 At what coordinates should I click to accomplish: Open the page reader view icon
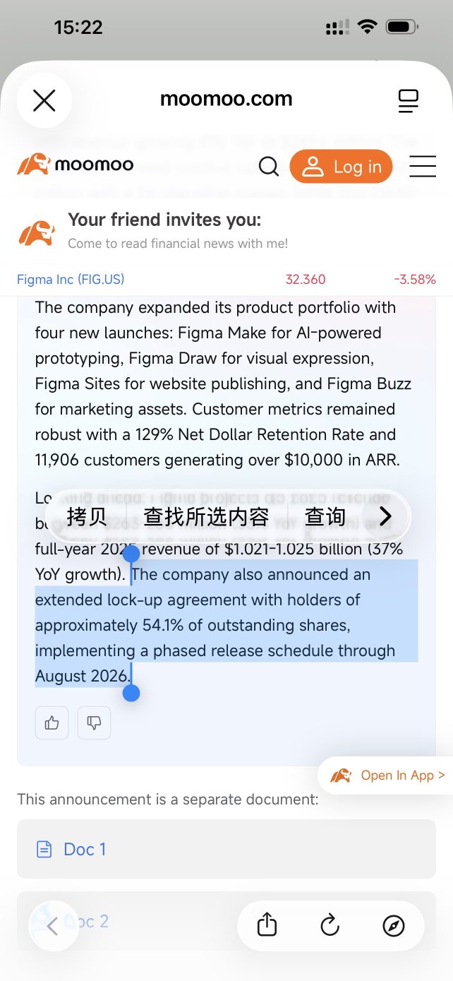pyautogui.click(x=409, y=100)
